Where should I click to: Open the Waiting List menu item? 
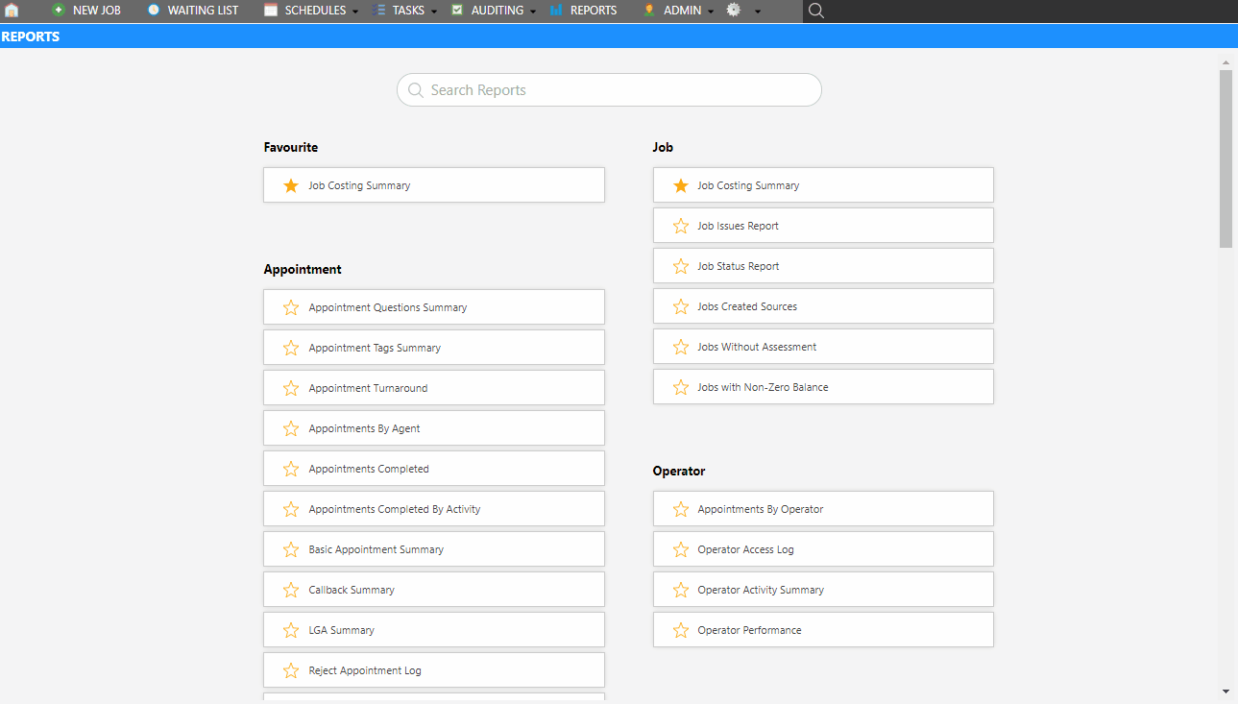[x=203, y=11]
